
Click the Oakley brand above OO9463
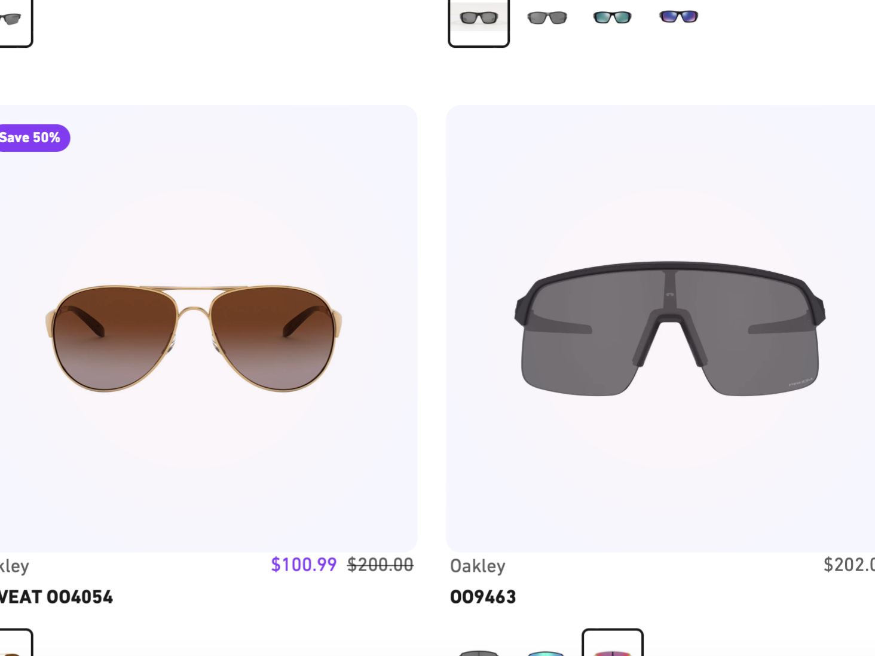[478, 566]
